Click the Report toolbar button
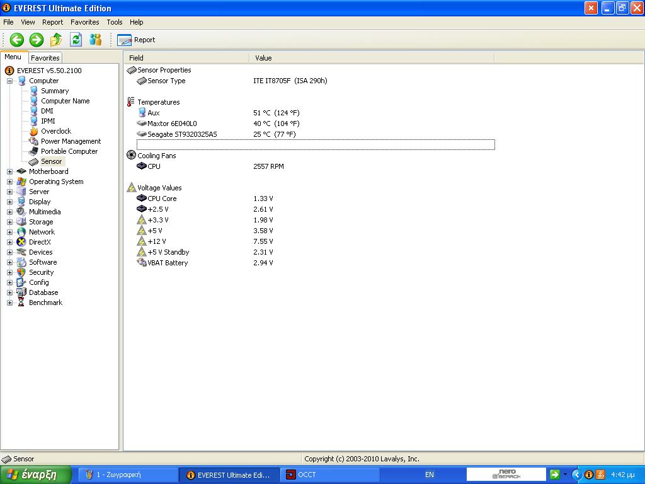 (136, 40)
